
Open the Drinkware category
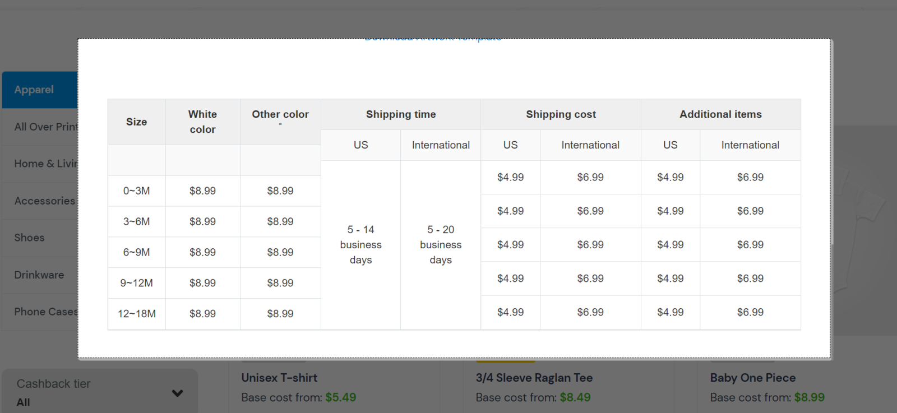click(39, 275)
